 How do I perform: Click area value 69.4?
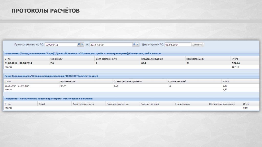(x=144, y=63)
